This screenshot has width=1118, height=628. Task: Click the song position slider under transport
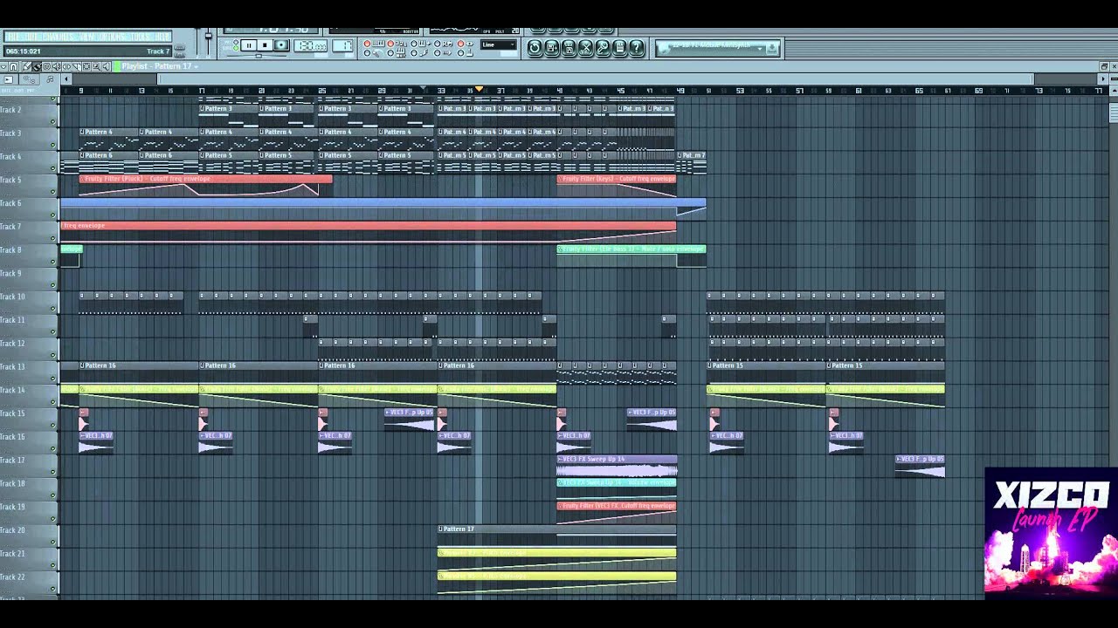pos(259,56)
